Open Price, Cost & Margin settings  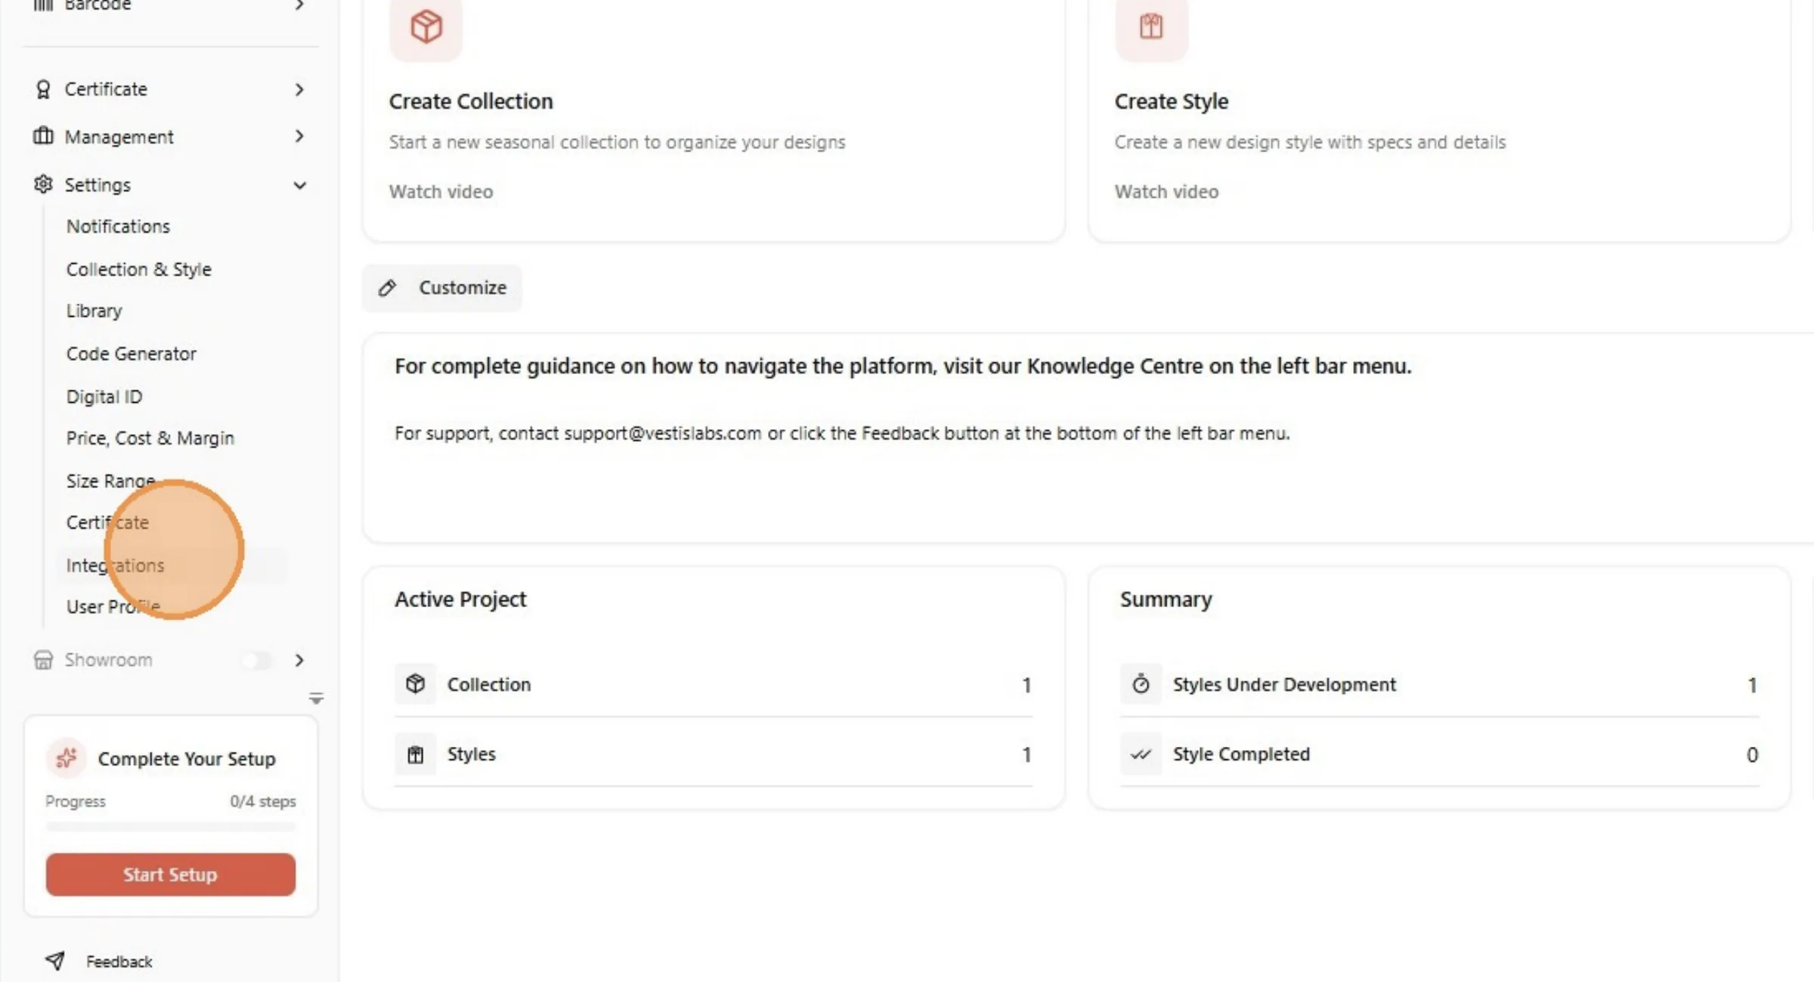pos(150,438)
